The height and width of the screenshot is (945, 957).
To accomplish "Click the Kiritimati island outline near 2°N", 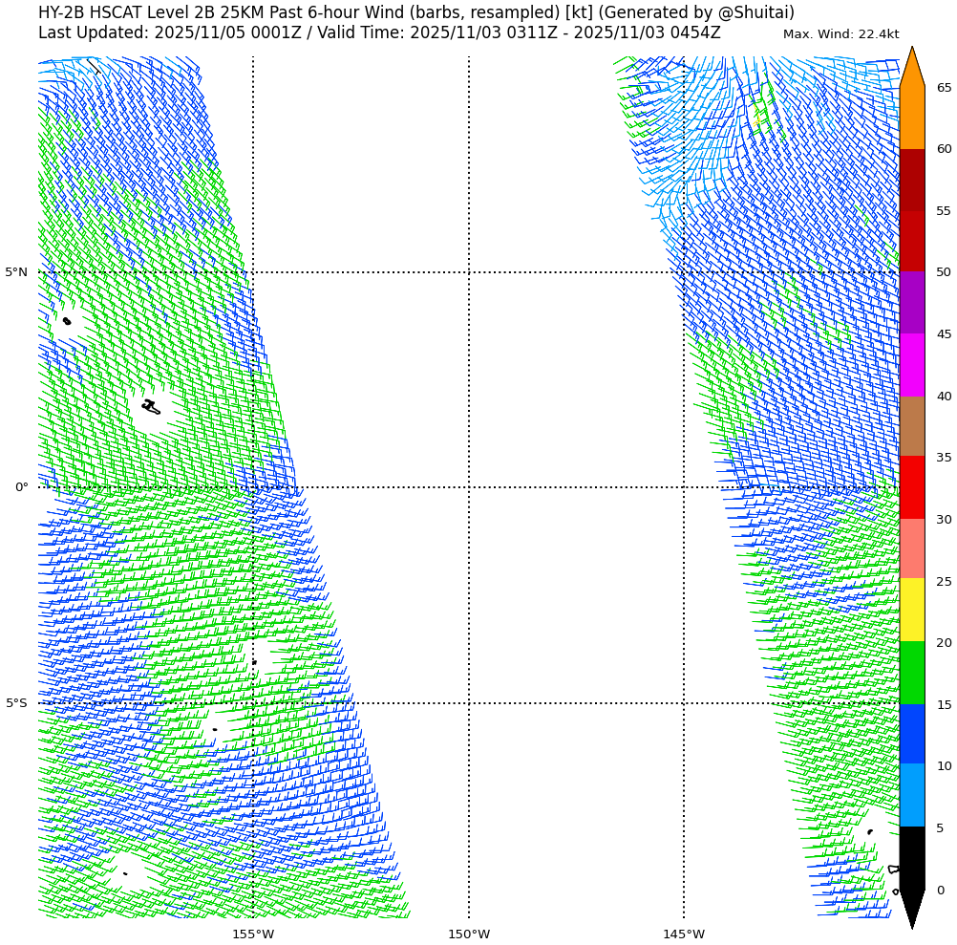I will click(x=150, y=407).
